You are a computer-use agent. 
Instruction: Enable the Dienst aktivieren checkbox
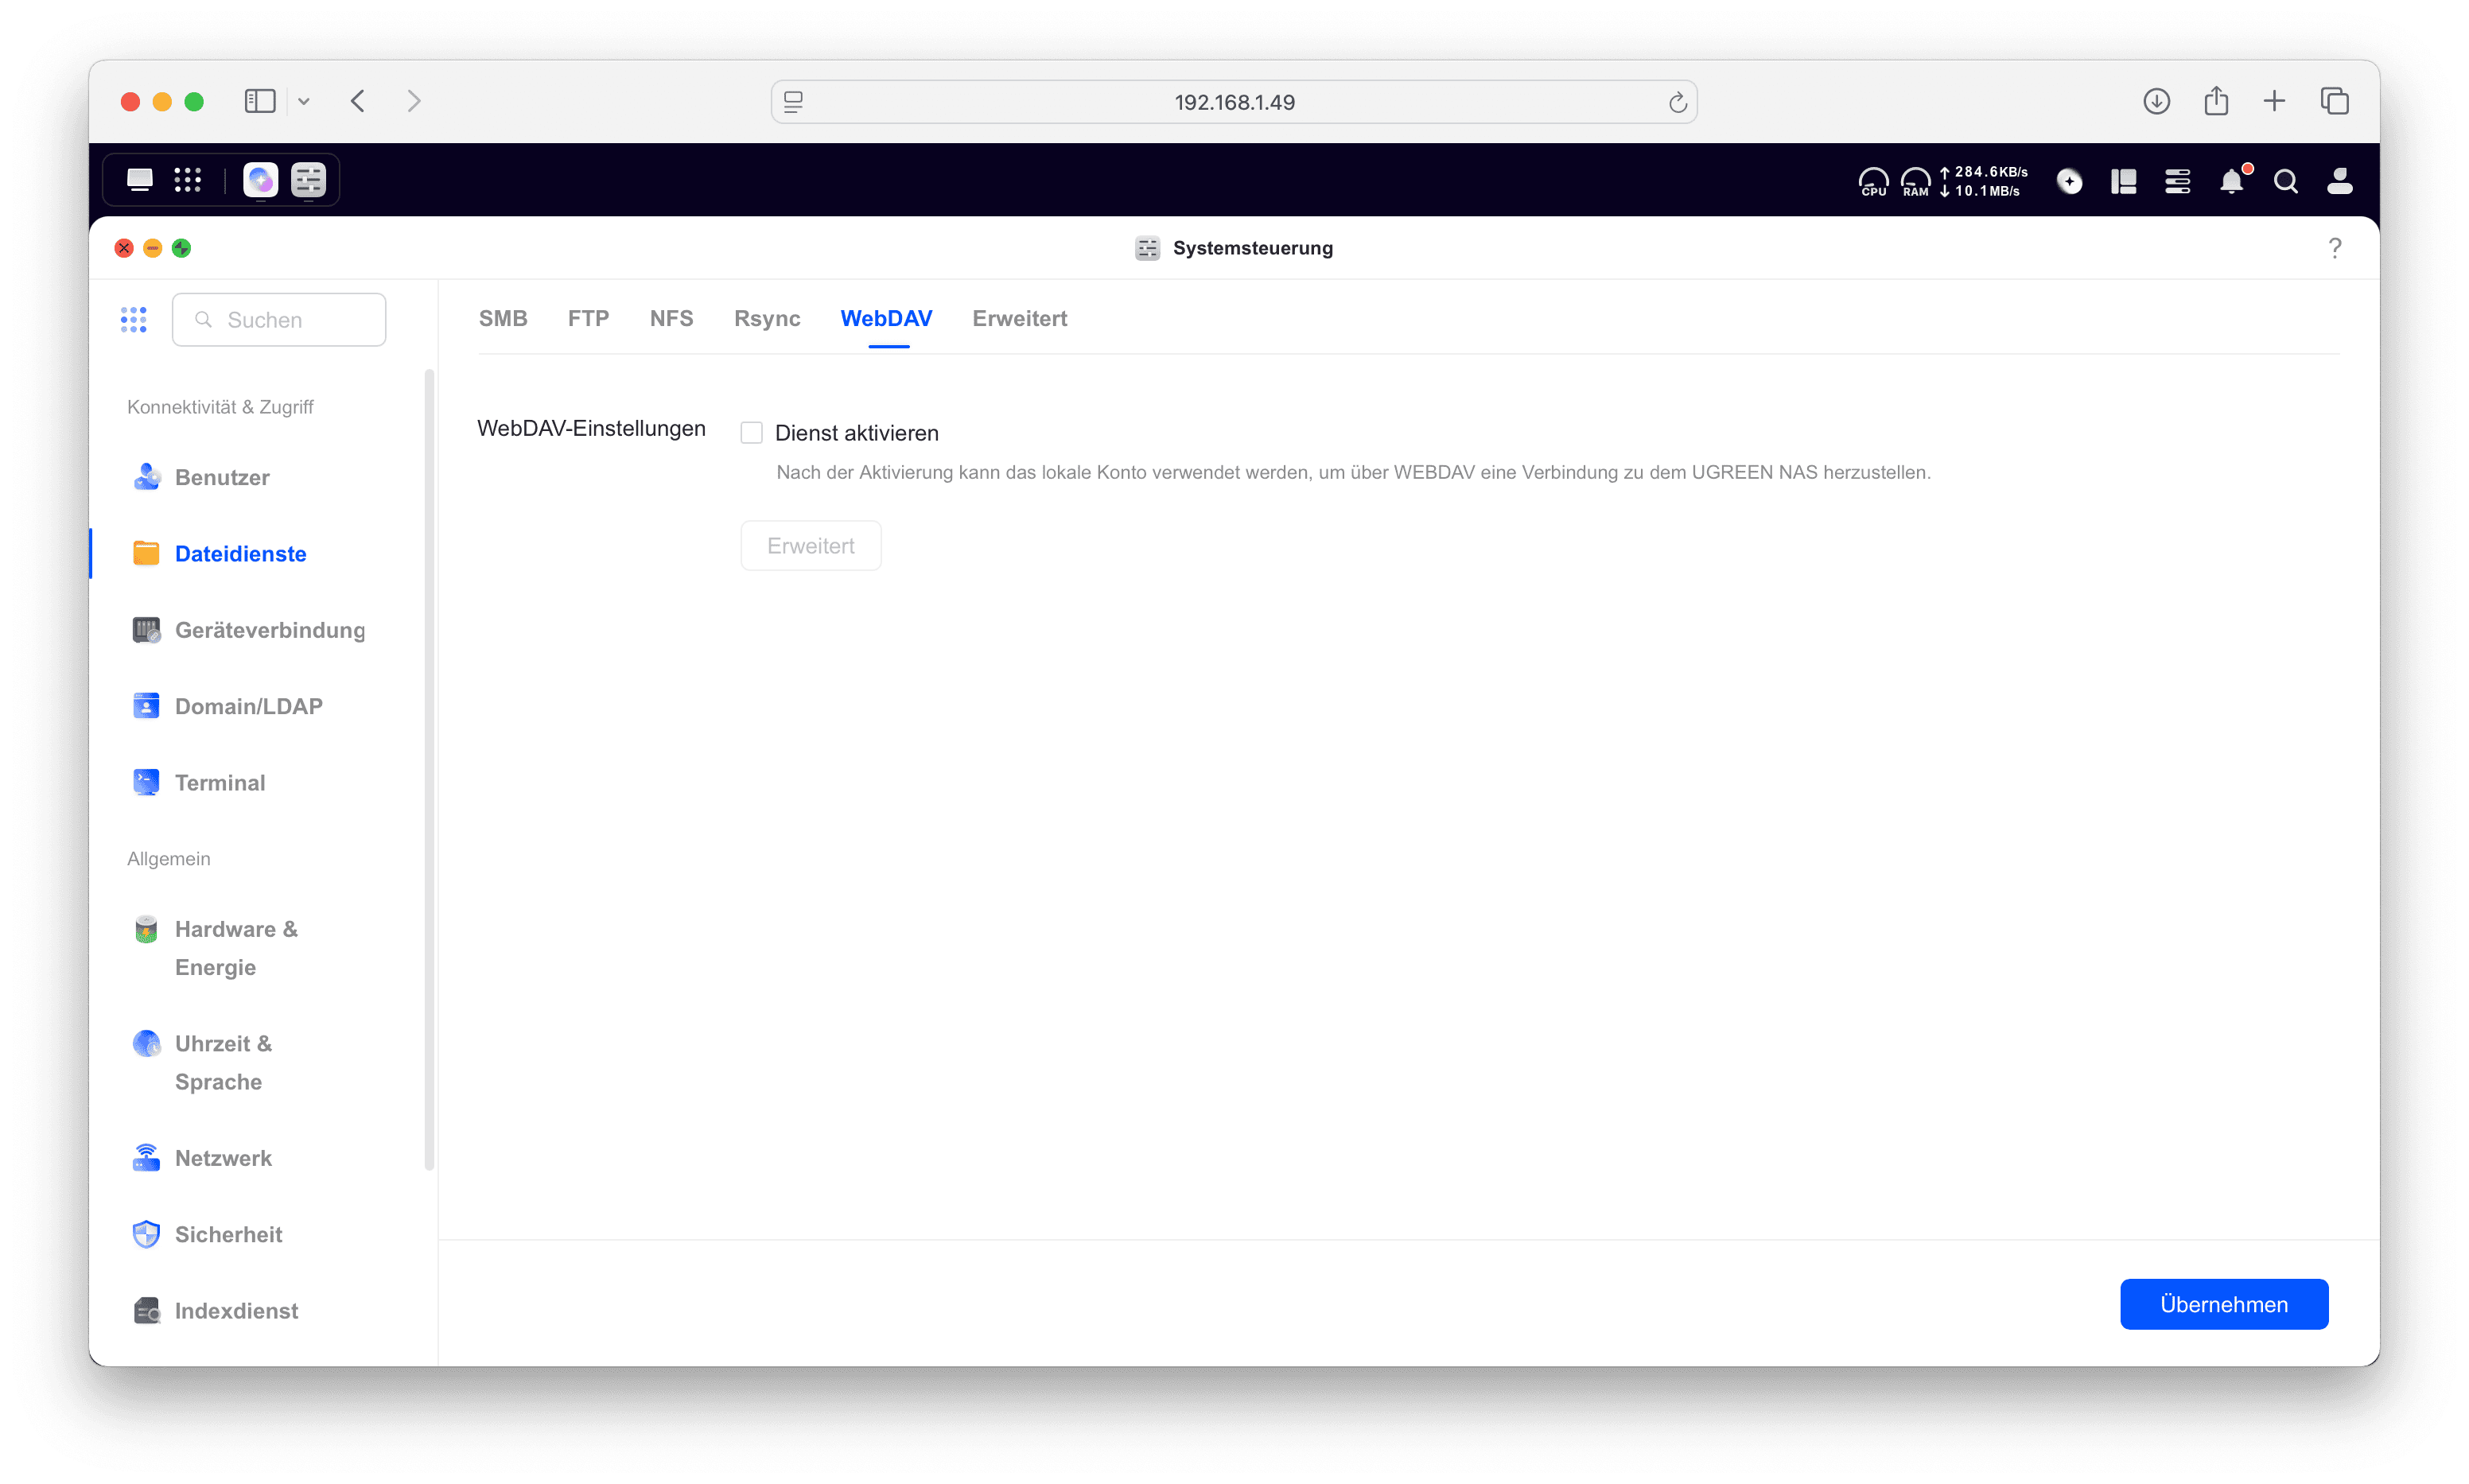click(x=751, y=433)
